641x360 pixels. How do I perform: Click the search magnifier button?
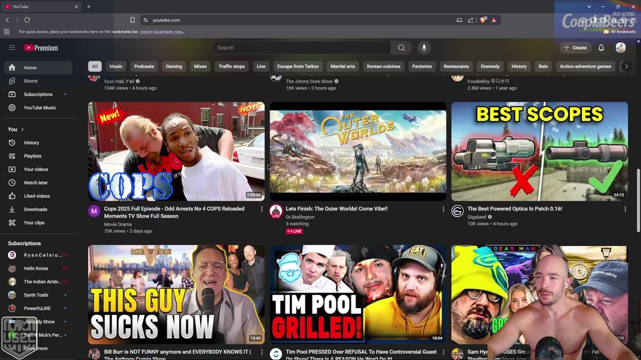click(x=401, y=47)
